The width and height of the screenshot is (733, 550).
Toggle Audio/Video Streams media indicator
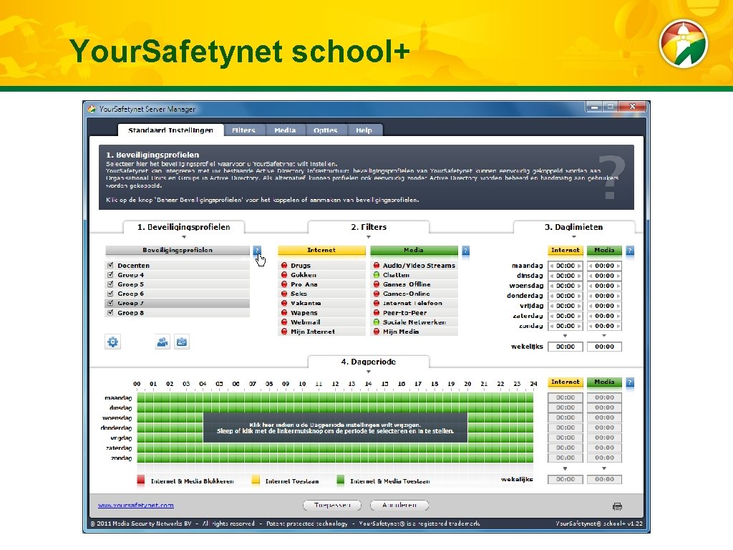pyautogui.click(x=377, y=266)
